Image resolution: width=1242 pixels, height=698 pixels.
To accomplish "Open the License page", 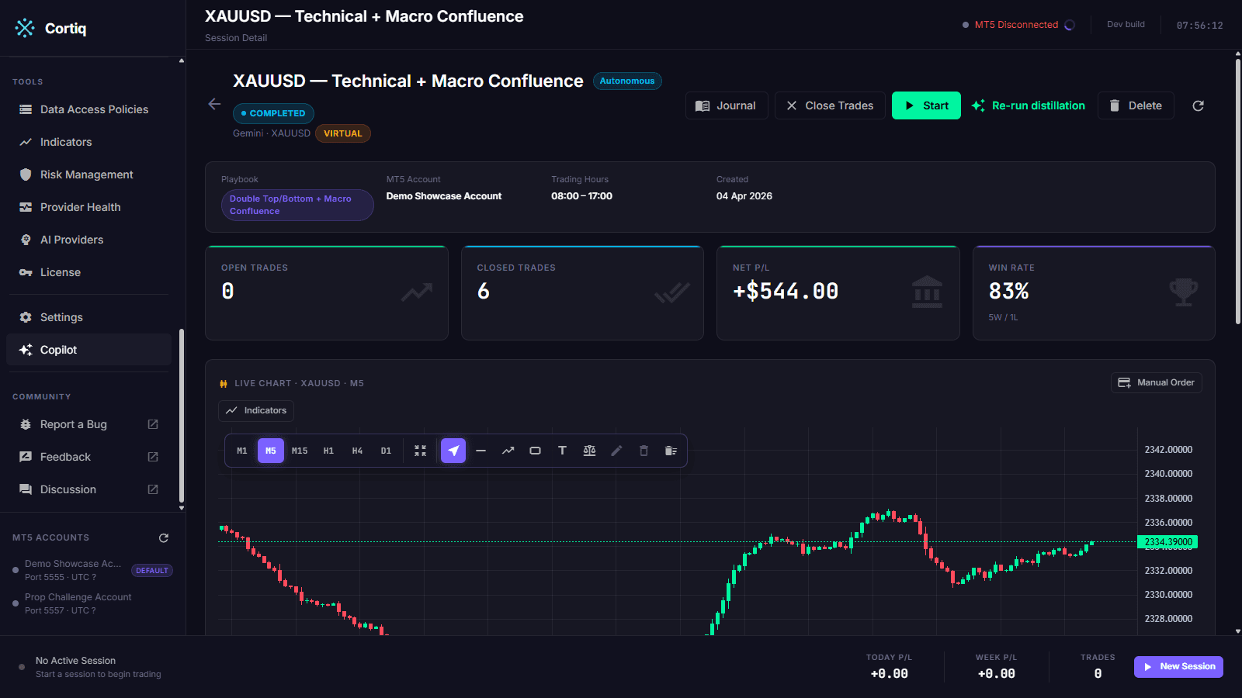I will 88,272.
